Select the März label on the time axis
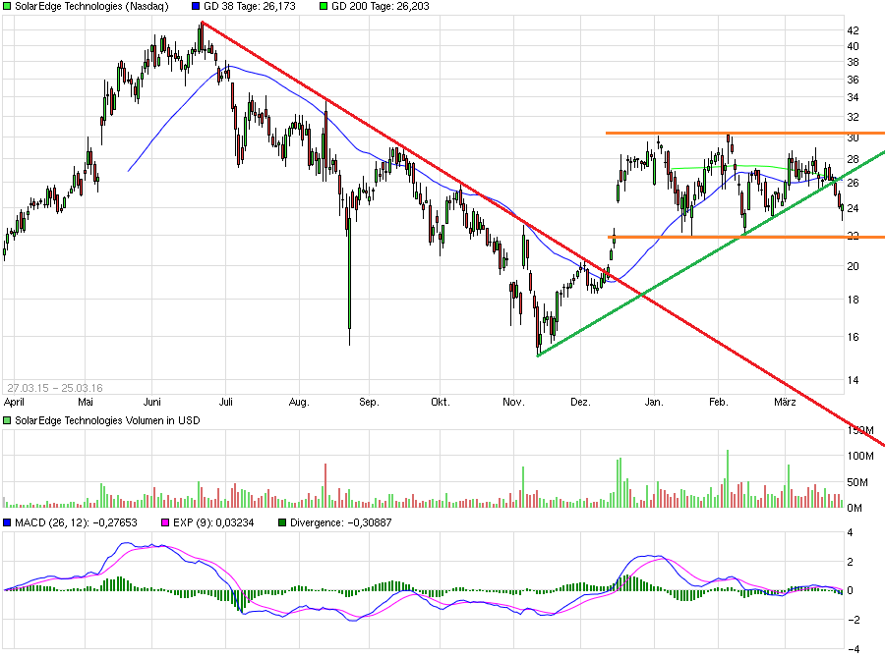 coord(787,402)
